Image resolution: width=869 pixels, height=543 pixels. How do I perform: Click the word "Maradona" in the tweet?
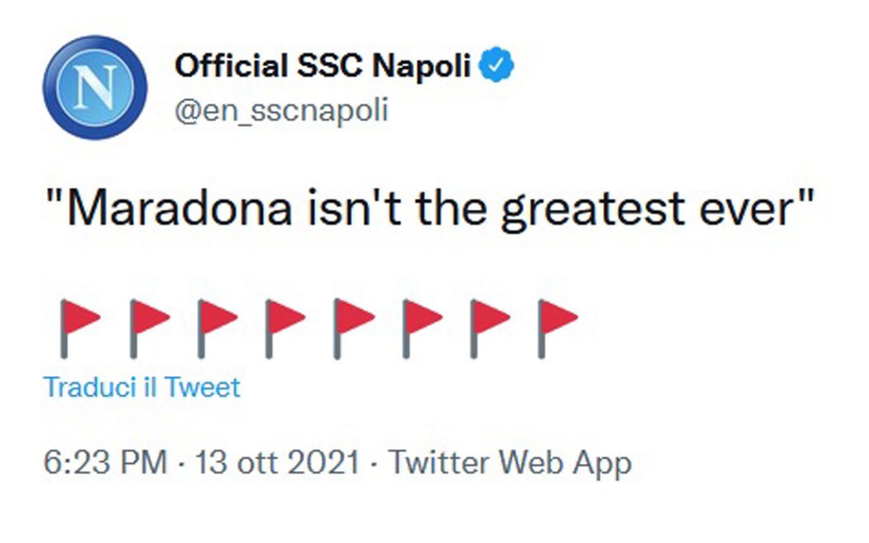[x=178, y=211]
